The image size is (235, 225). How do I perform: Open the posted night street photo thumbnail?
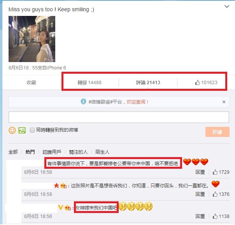[x=32, y=39]
